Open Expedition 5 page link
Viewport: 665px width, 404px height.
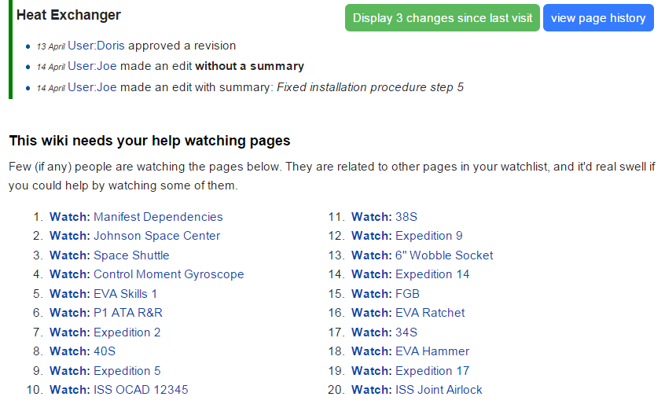point(127,371)
